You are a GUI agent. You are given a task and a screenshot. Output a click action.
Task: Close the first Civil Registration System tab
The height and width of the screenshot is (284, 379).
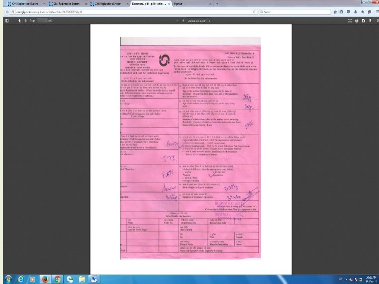tap(44, 4)
